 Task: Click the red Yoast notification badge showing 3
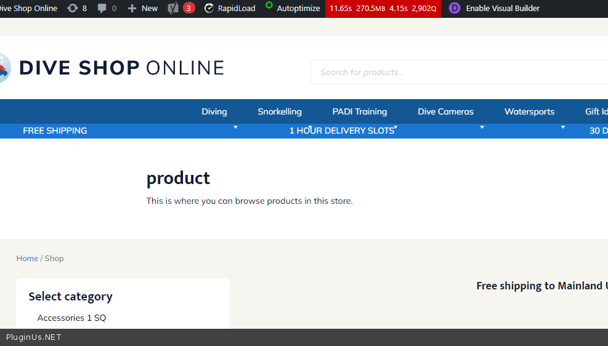[x=188, y=8]
